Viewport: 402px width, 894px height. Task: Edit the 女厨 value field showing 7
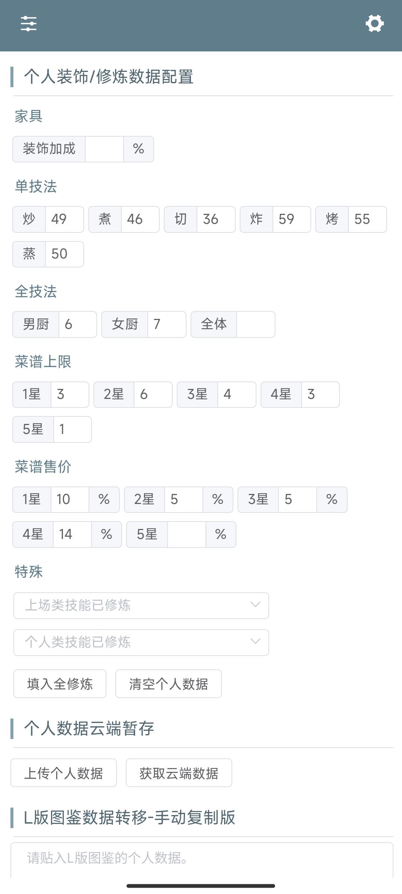click(x=167, y=324)
